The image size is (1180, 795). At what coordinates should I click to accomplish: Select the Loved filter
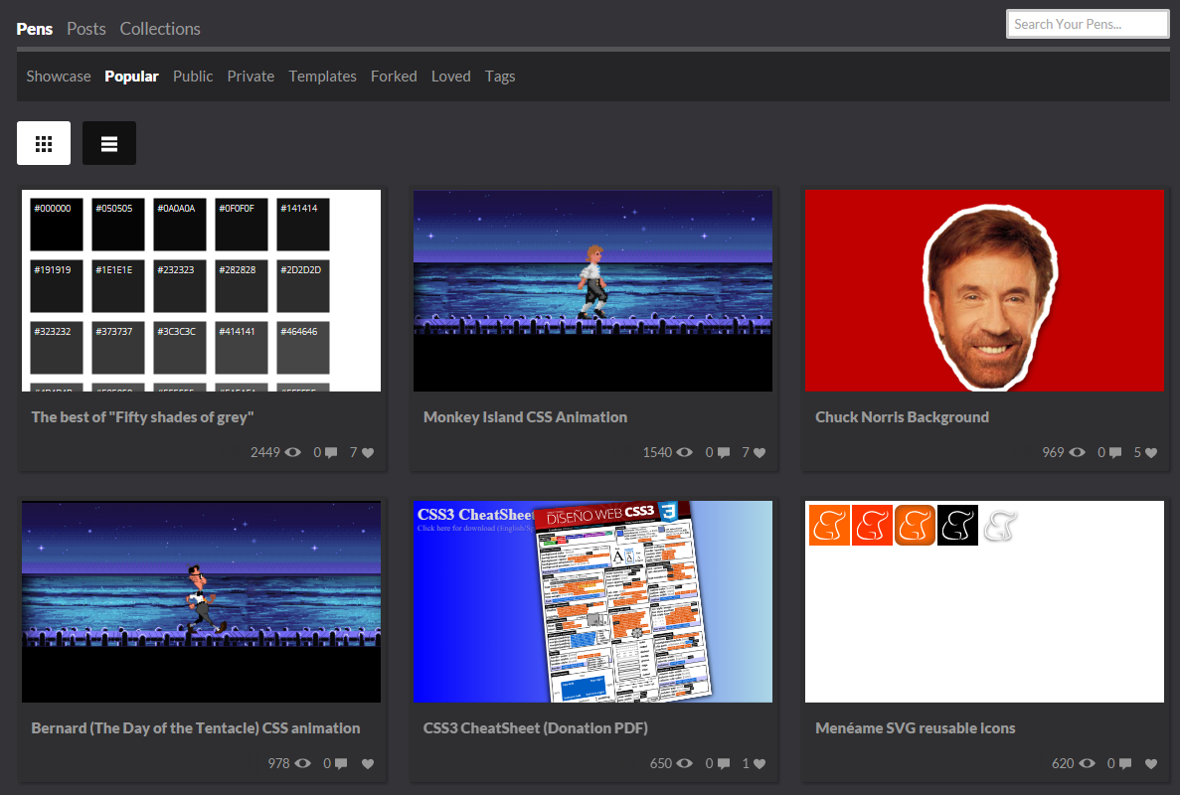(450, 76)
